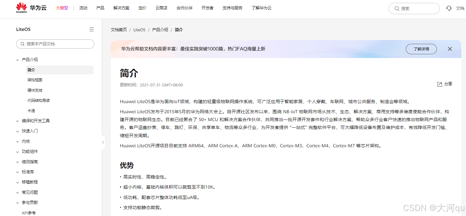Open the 大模型 nav item
The height and width of the screenshot is (216, 466).
tap(62, 8)
